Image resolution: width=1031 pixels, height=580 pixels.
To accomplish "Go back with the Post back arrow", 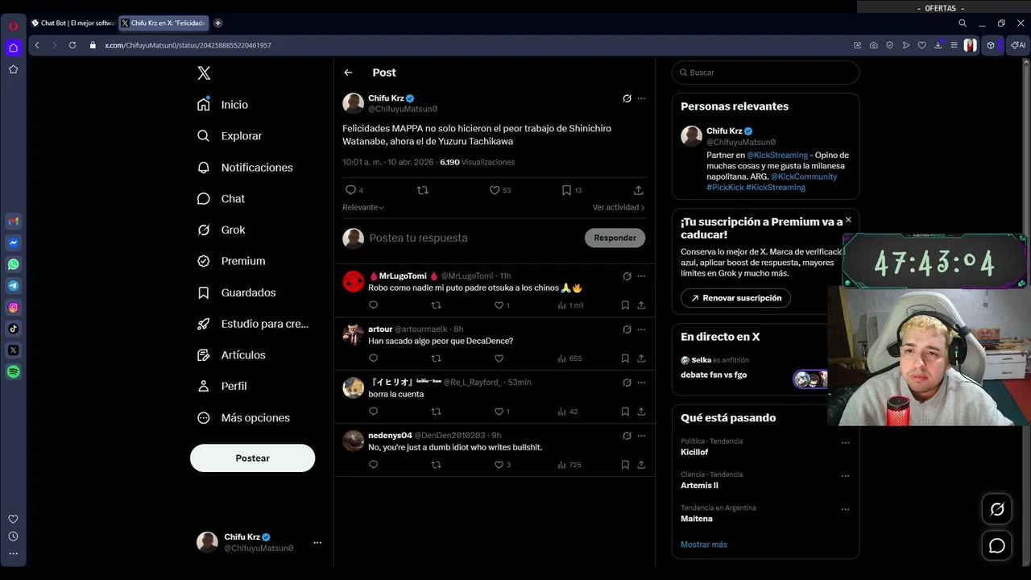I will tap(348, 72).
